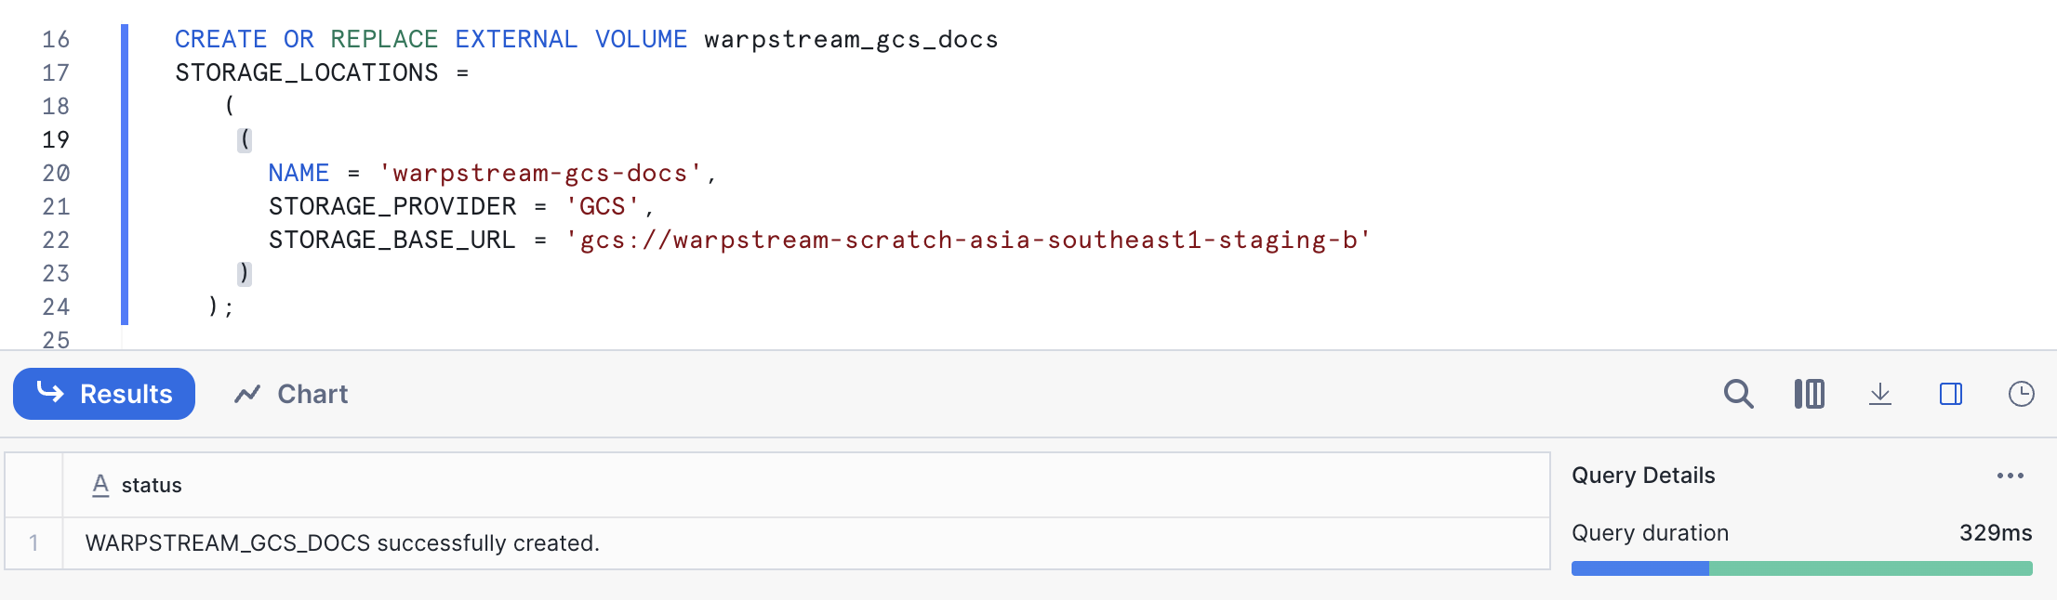This screenshot has width=2057, height=600.
Task: Switch to the Results tab
Action: (104, 394)
